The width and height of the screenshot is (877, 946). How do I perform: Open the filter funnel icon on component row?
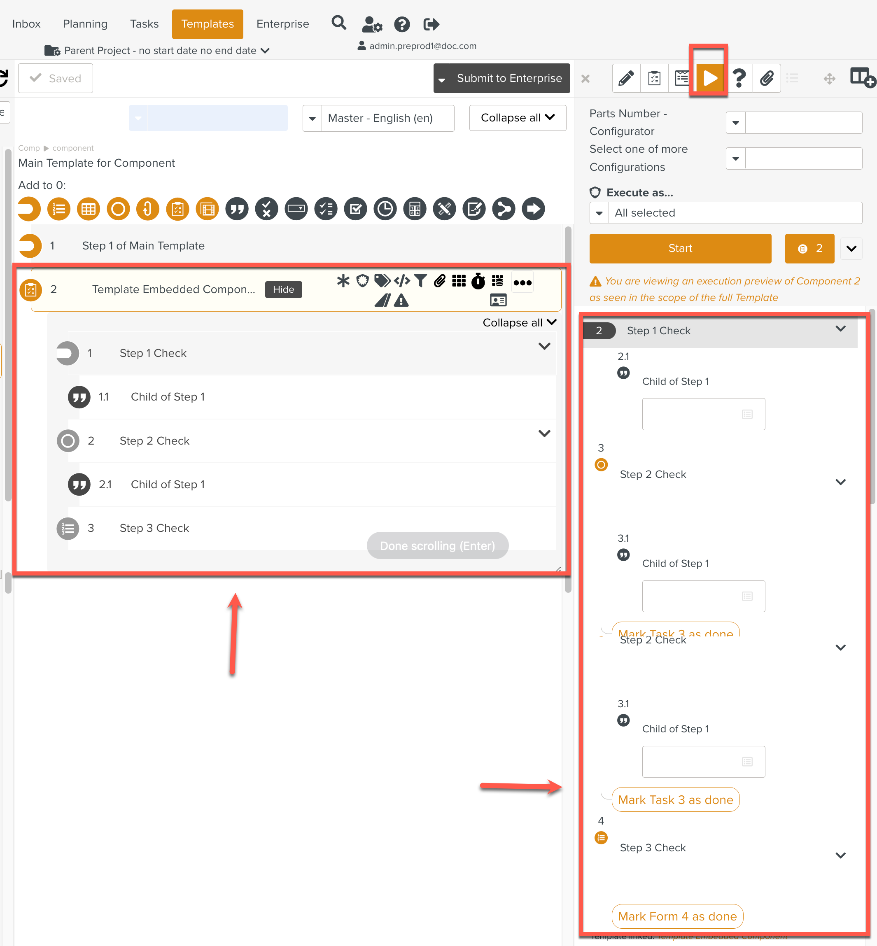click(420, 281)
